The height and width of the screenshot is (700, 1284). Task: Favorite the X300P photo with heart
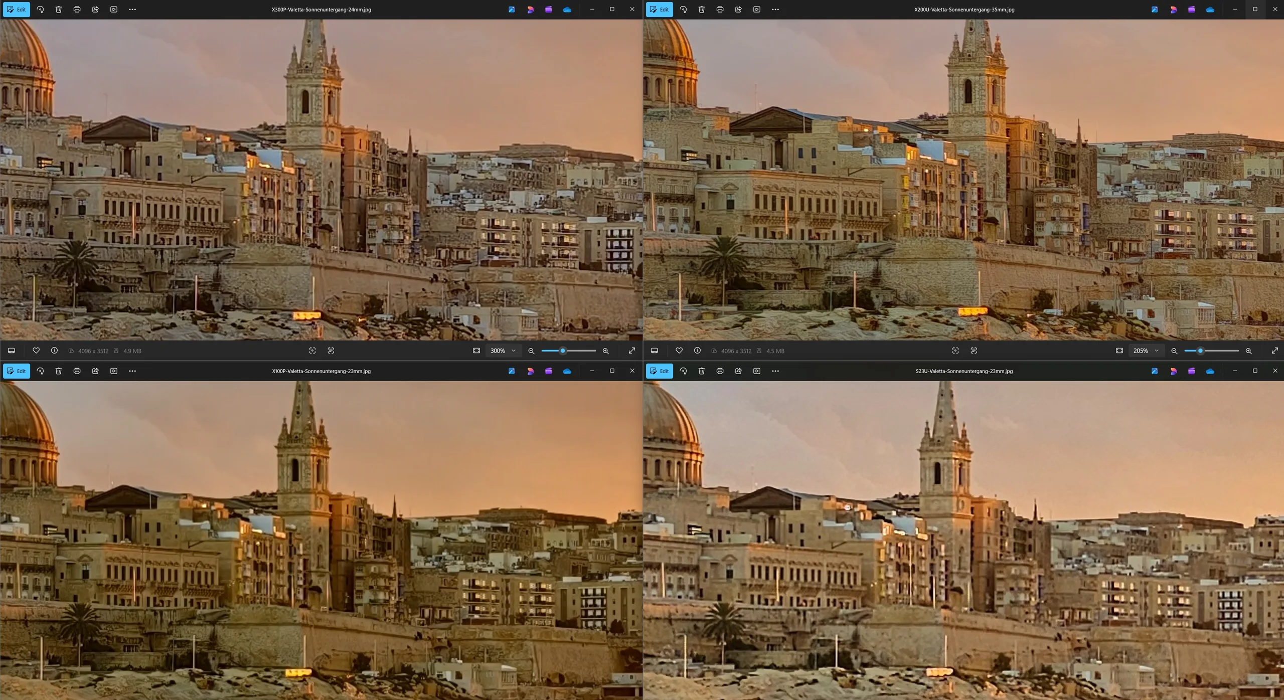[x=36, y=351]
